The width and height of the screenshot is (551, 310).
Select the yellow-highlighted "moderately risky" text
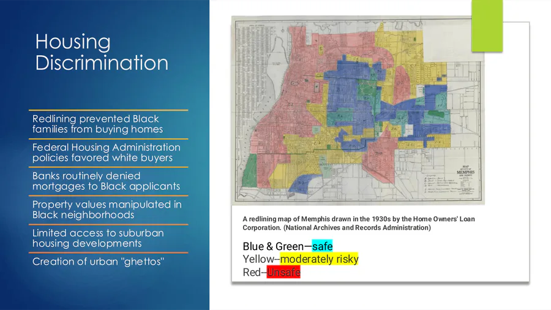[x=319, y=259]
